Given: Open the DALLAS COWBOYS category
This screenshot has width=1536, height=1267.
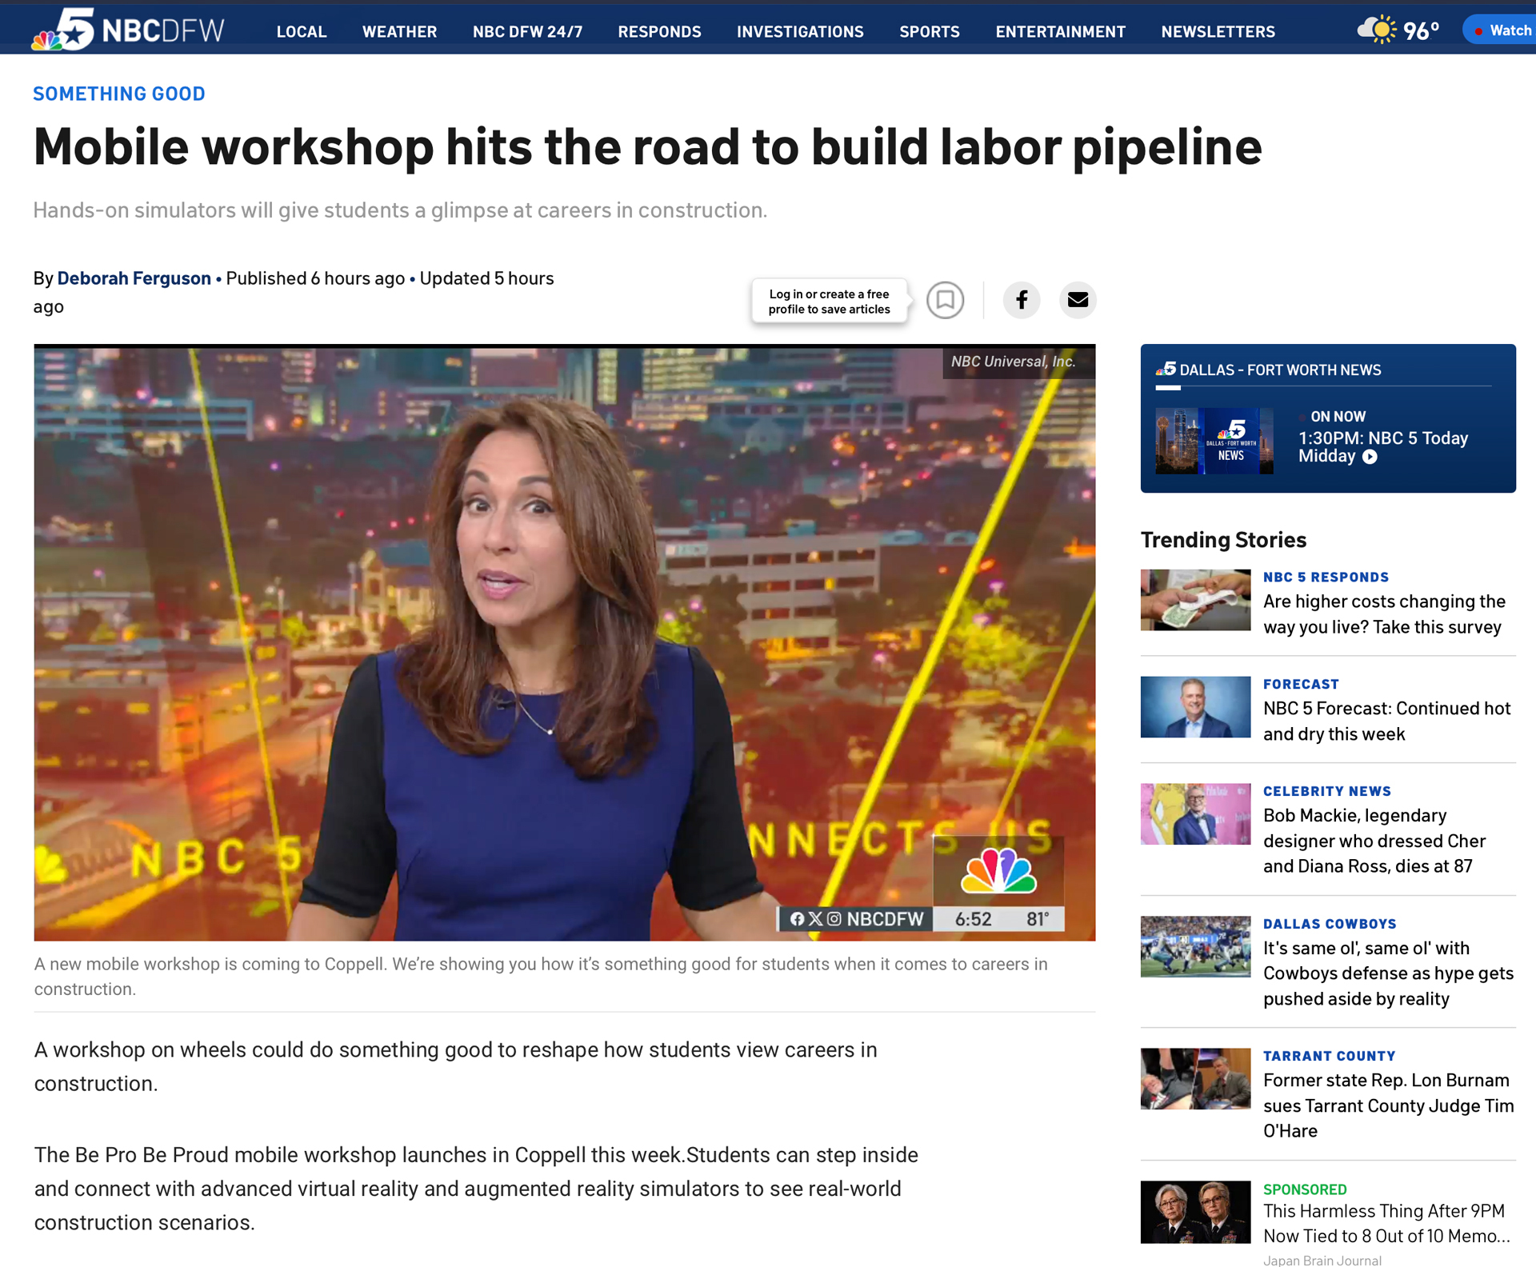Looking at the screenshot, I should (1330, 924).
